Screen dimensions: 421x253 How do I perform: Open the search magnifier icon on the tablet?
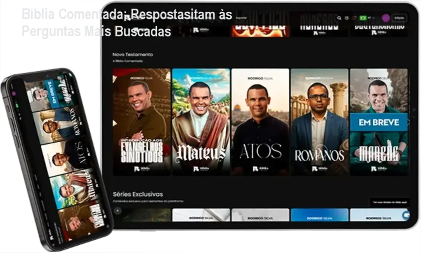[339, 18]
